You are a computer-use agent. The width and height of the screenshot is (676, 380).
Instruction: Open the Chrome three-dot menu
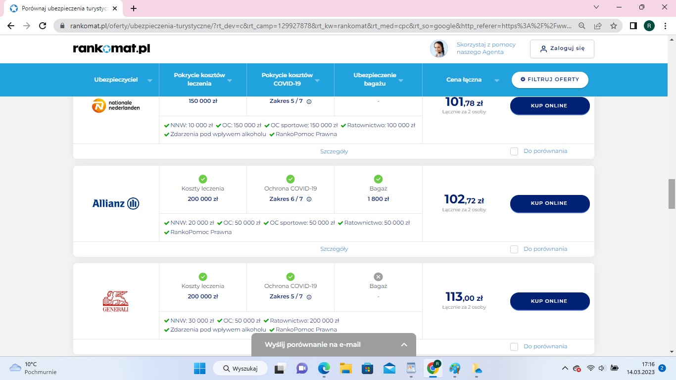(x=665, y=26)
